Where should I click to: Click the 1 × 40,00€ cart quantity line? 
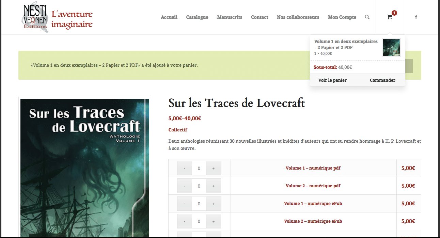click(x=323, y=53)
